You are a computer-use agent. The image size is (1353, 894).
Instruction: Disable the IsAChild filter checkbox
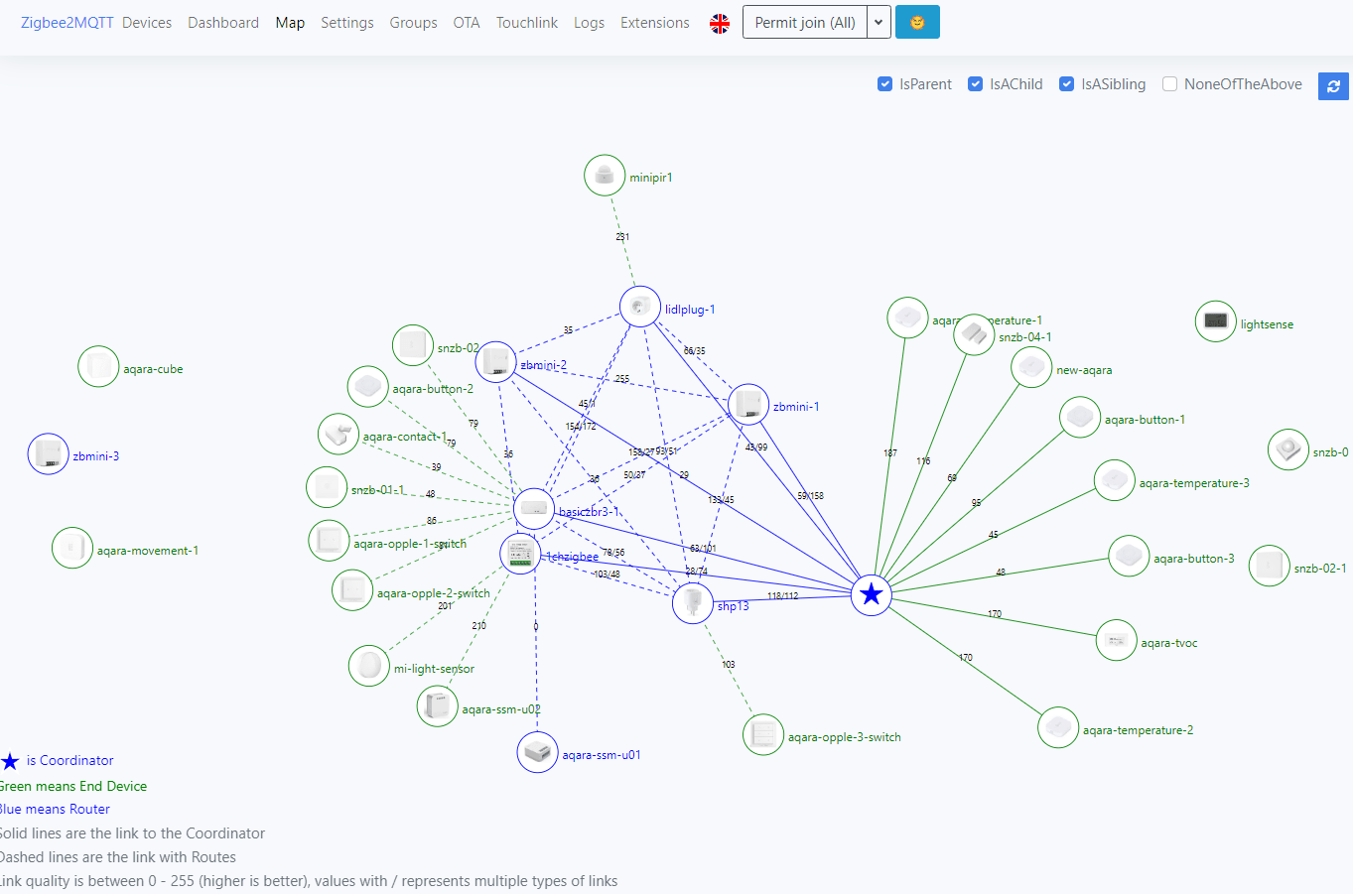976,84
